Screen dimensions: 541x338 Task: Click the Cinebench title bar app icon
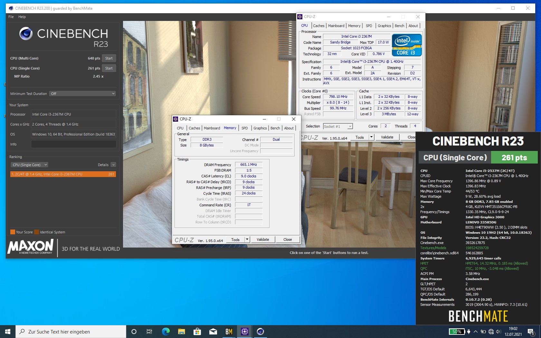[x=11, y=8]
